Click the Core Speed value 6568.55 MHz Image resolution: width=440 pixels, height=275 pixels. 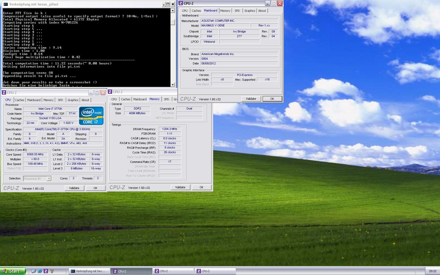tap(35, 155)
